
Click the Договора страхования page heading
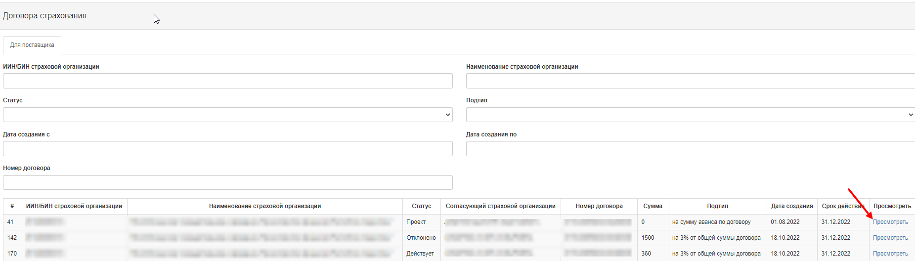(44, 16)
